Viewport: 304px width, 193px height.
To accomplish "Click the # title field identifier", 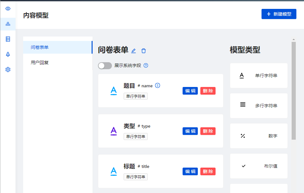I will (x=143, y=166).
